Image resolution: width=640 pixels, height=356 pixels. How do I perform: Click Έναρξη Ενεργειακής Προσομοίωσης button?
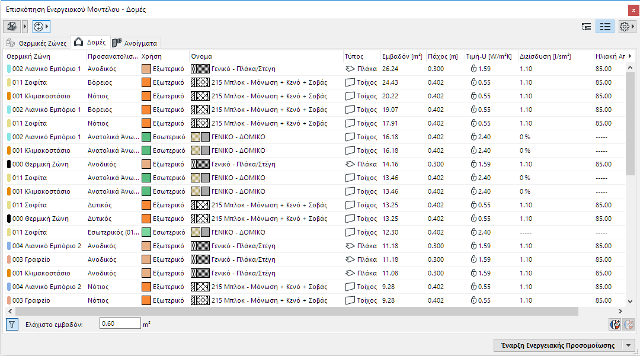(558, 345)
